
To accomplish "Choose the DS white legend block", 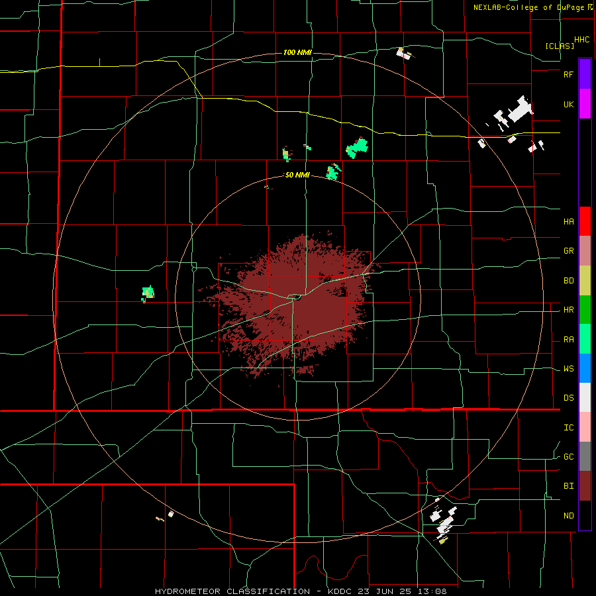I will click(585, 397).
